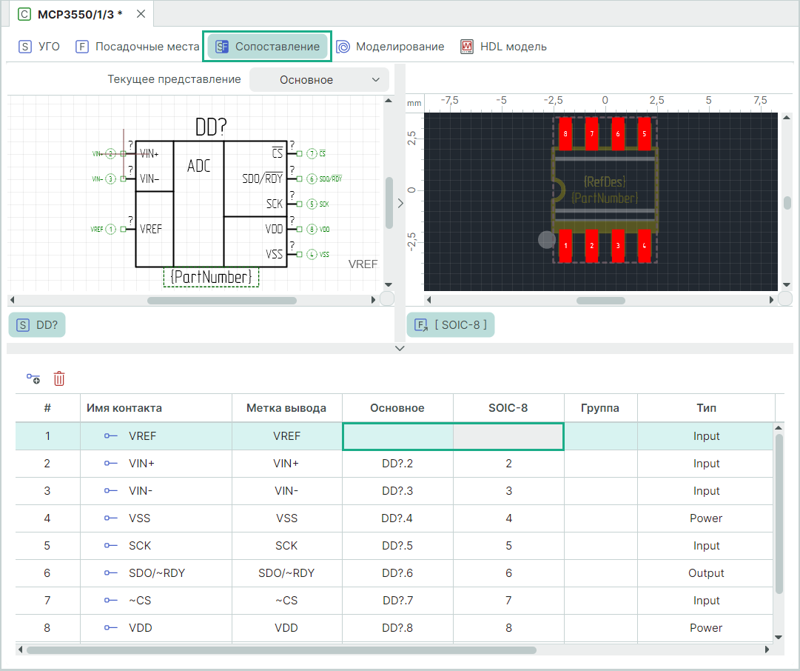The image size is (800, 671).
Task: Select the DD? symbol button
Action: 37,325
